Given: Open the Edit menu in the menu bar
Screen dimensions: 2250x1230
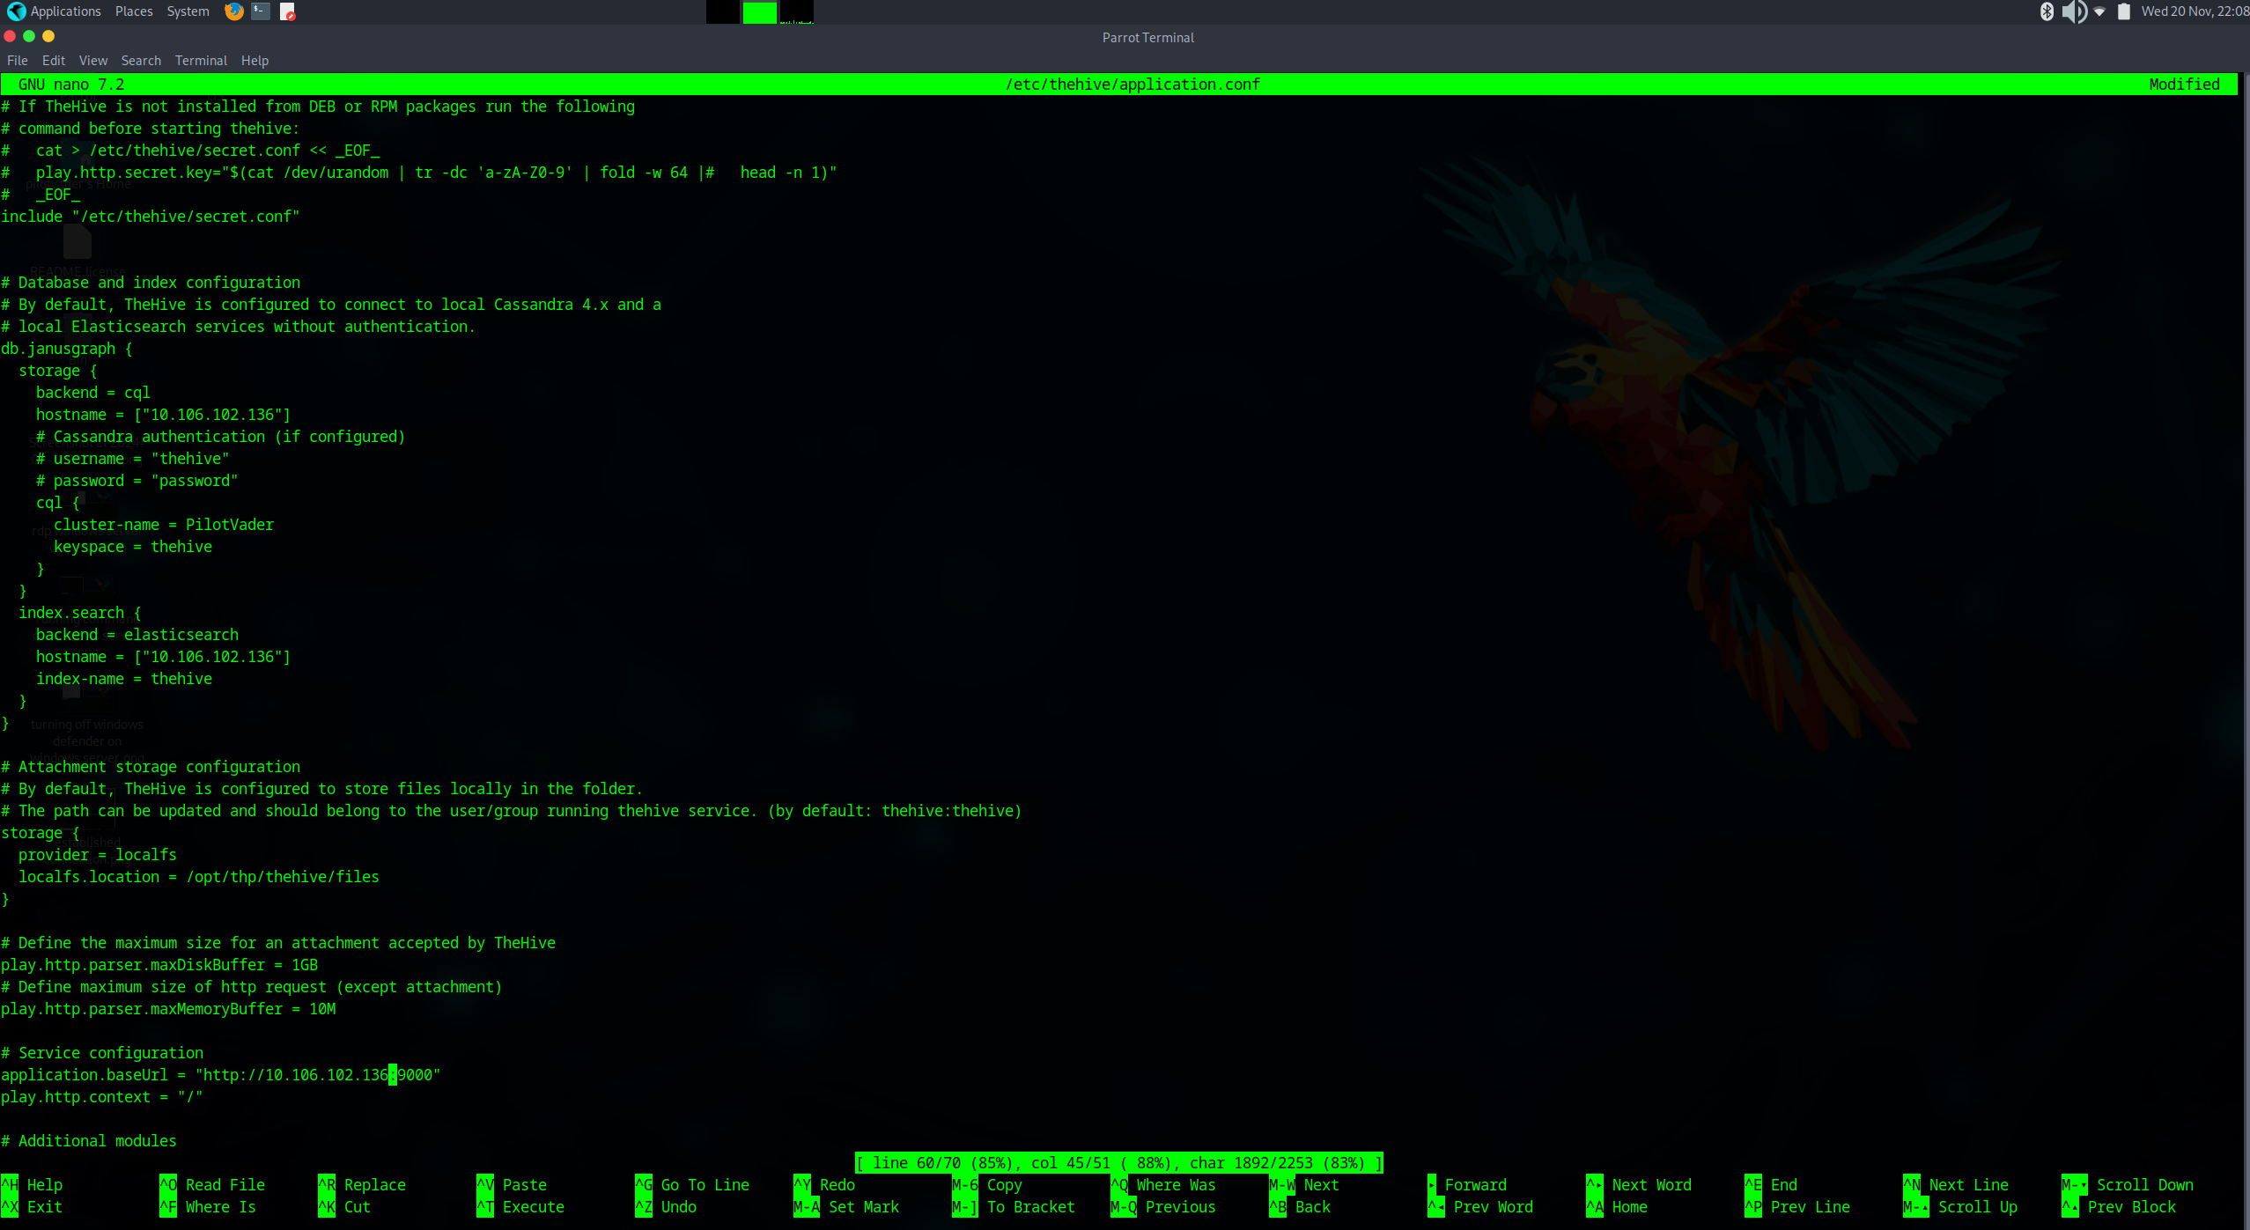Looking at the screenshot, I should (53, 60).
